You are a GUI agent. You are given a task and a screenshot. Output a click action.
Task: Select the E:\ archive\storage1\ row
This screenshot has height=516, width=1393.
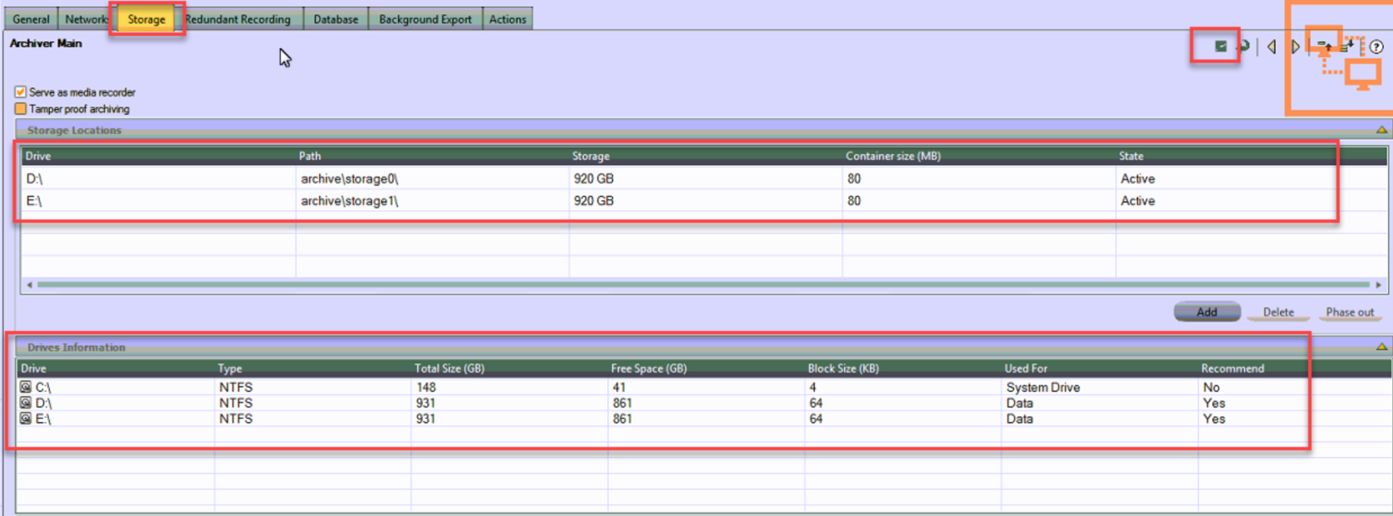pyautogui.click(x=349, y=201)
